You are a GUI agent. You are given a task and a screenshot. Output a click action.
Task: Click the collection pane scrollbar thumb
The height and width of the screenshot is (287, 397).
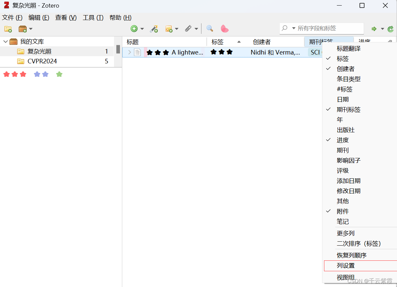pos(118,49)
